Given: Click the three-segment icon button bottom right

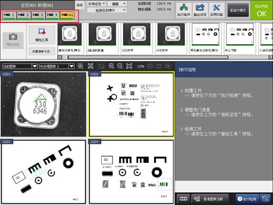Looking at the screenshot, I should point(183,199).
